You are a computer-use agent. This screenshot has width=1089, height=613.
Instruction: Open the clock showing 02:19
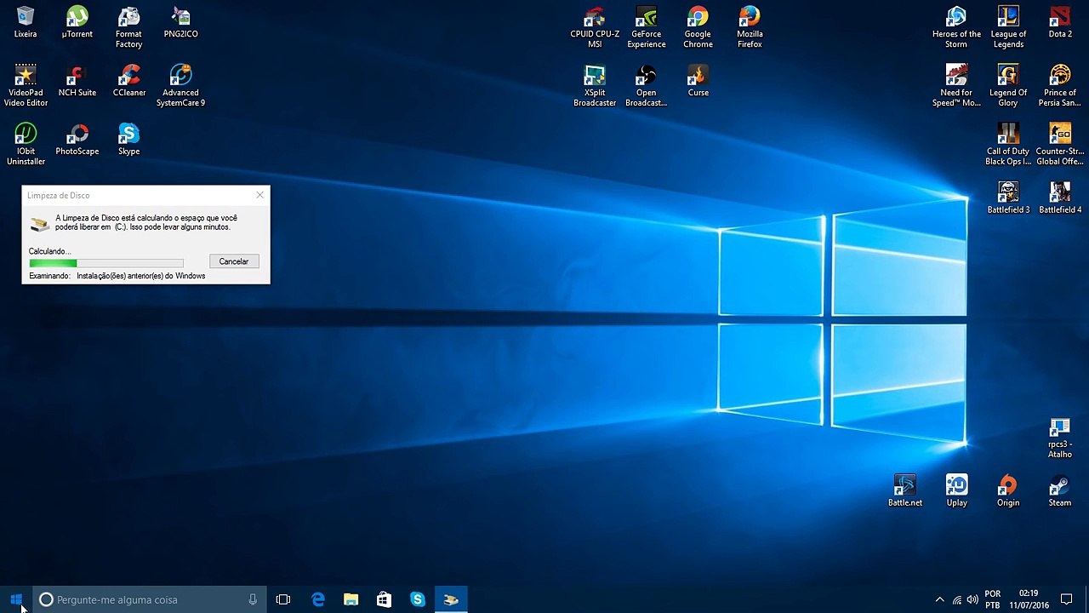point(1029,599)
